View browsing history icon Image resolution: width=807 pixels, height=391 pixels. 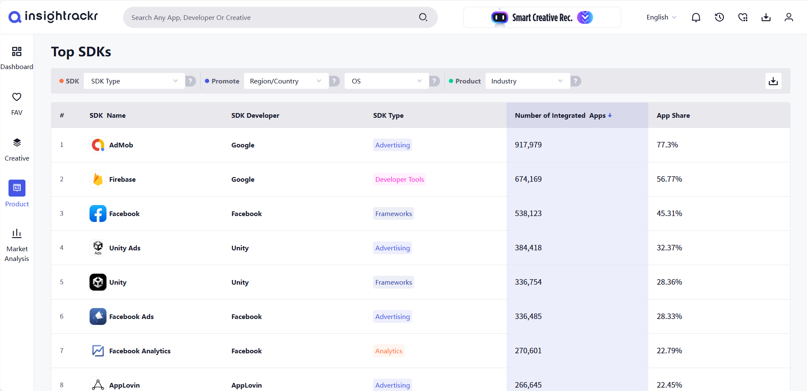pos(719,17)
